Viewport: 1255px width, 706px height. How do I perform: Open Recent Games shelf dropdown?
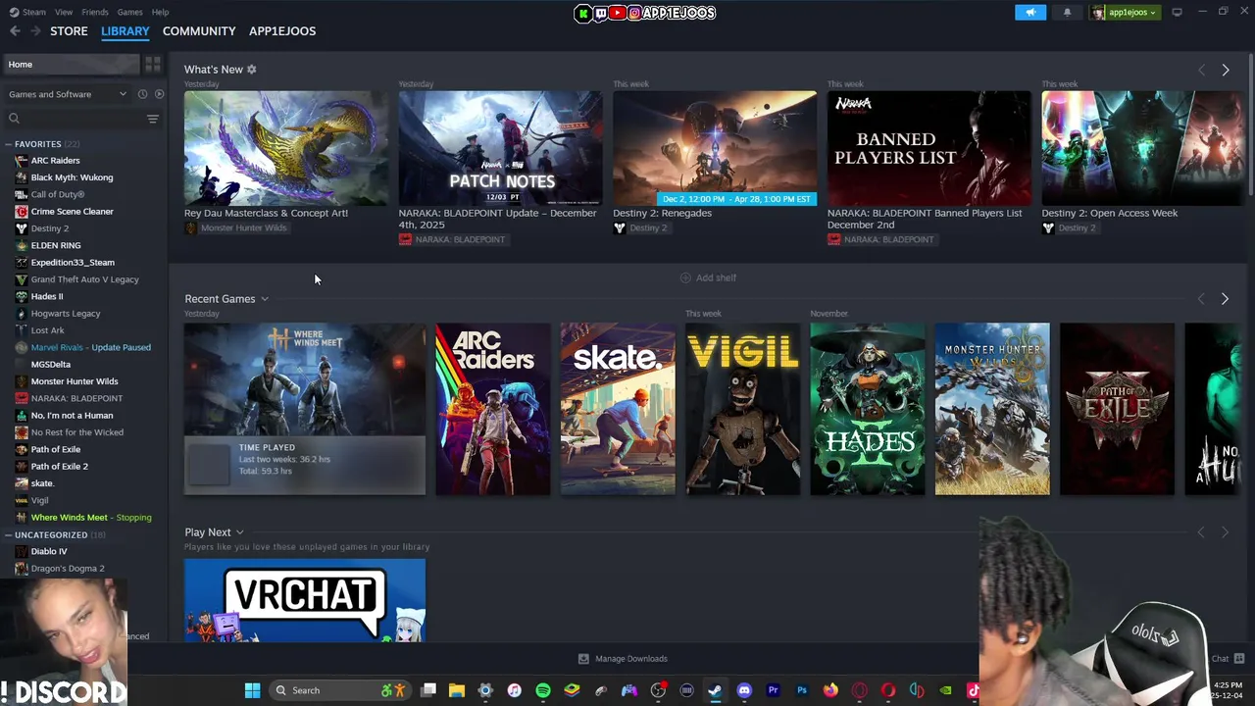(264, 299)
